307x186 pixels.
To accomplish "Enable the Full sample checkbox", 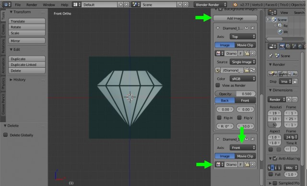I will (x=271, y=174).
